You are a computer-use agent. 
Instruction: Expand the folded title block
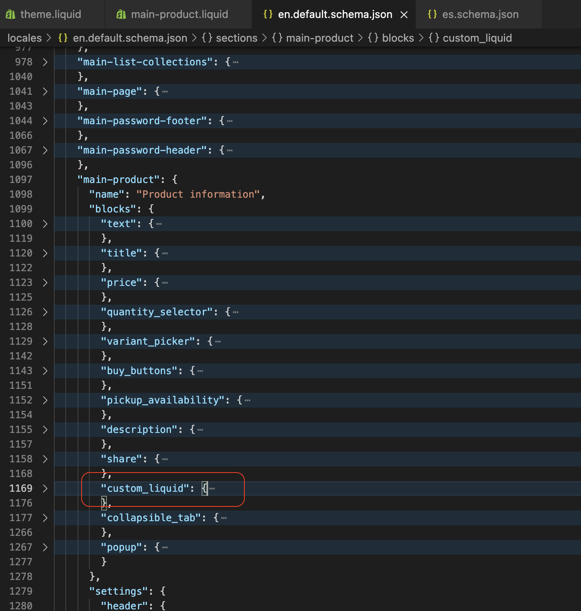click(x=45, y=253)
